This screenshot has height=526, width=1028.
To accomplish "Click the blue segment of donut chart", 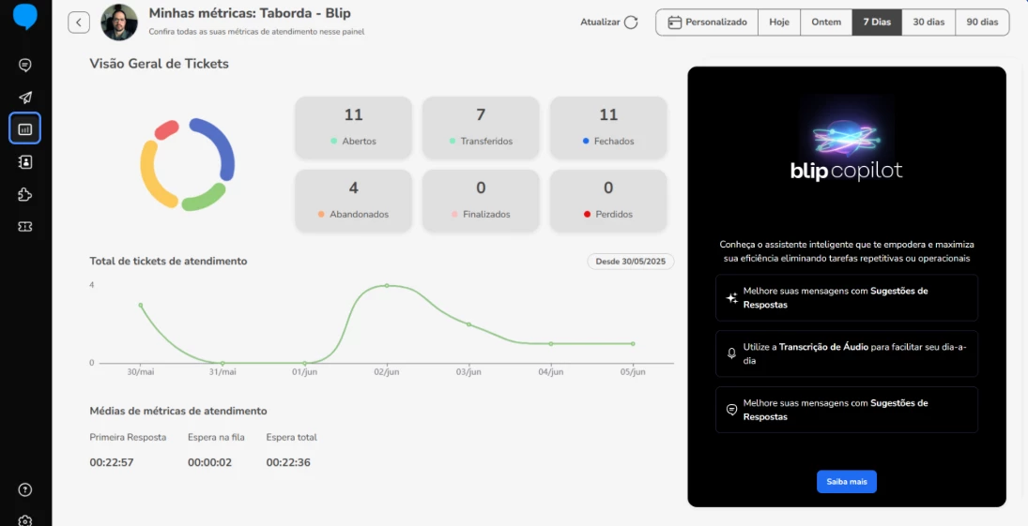I will pos(222,144).
